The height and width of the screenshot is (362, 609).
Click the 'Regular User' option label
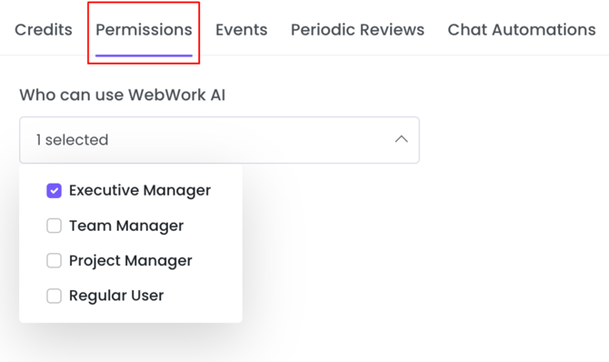(x=116, y=296)
